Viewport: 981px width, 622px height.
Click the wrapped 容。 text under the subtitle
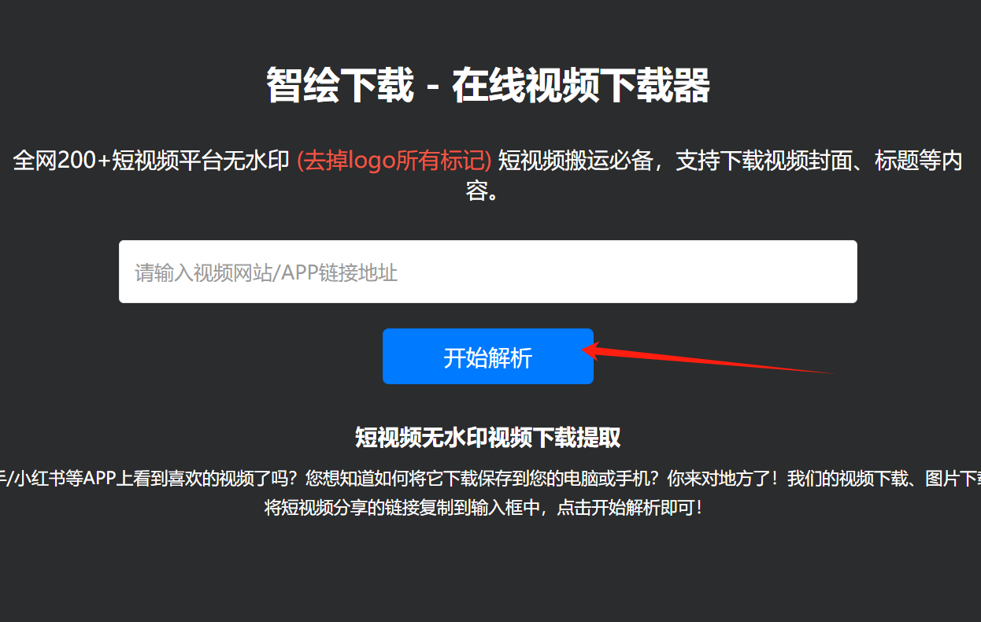coord(483,191)
